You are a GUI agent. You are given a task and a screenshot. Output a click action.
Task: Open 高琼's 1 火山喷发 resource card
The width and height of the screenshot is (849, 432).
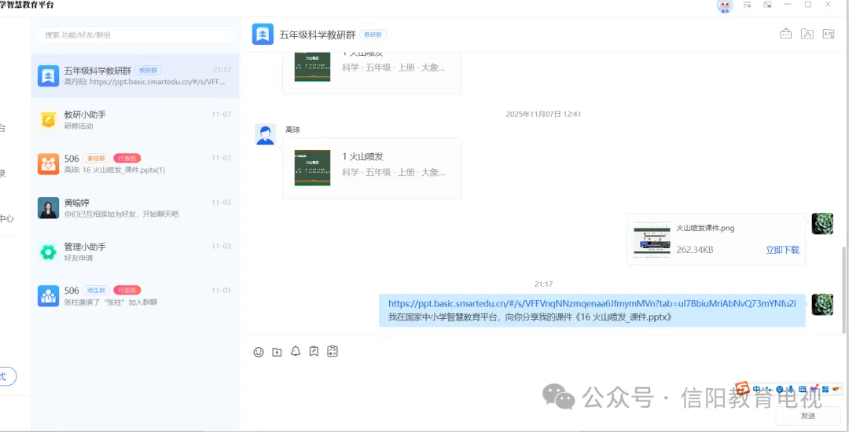(372, 168)
